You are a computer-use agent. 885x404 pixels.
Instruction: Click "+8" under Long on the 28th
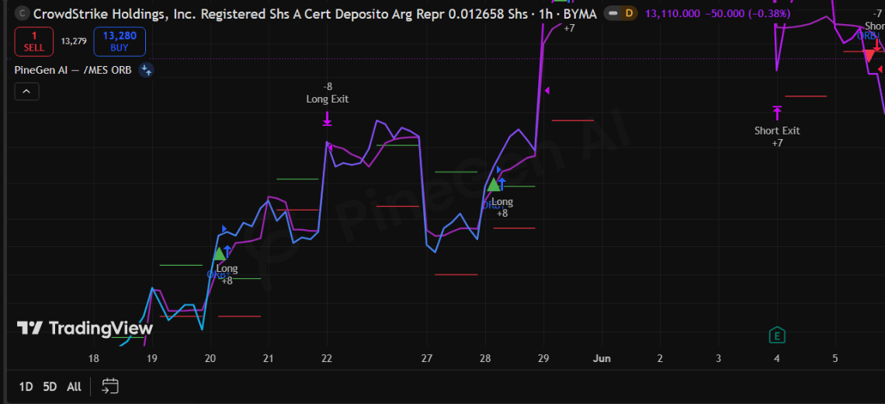[x=502, y=214]
